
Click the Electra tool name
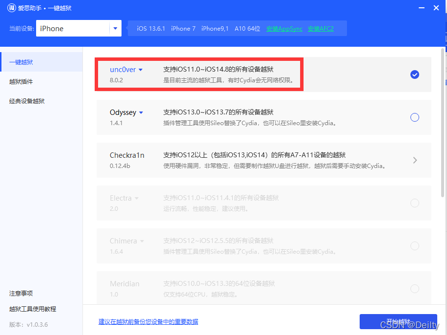tap(121, 198)
